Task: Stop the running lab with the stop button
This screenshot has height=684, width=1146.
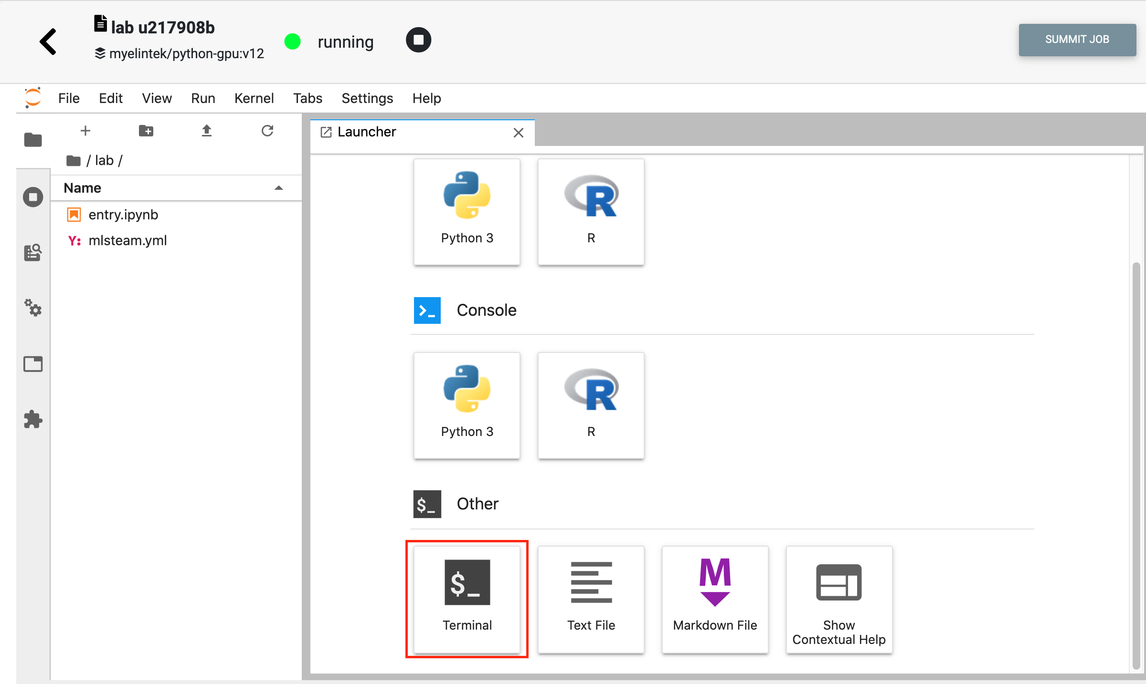Action: (x=418, y=40)
